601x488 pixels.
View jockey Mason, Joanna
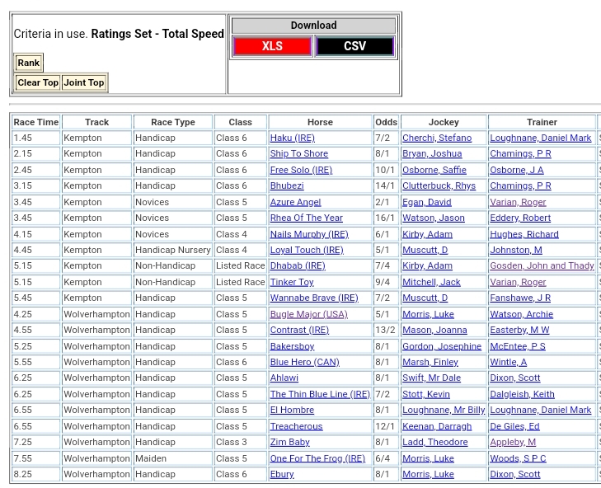(x=434, y=331)
